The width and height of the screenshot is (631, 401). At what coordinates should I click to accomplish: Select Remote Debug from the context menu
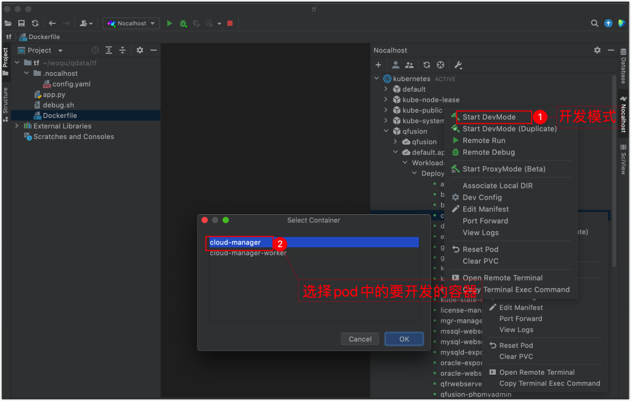tap(488, 152)
